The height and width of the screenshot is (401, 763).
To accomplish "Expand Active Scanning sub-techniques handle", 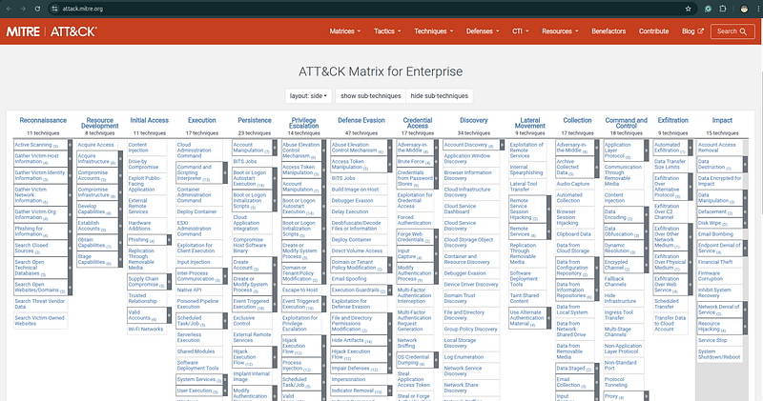I will click(x=70, y=145).
